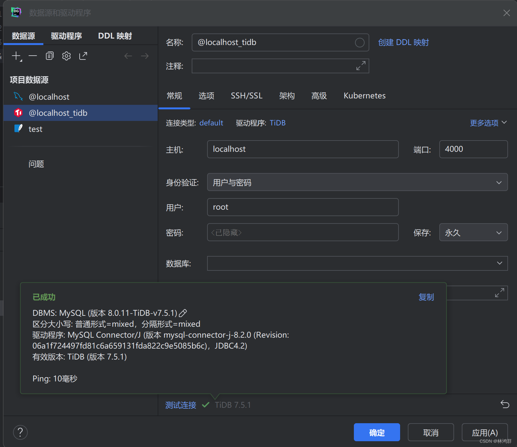The image size is (517, 447).
Task: Switch to the DDL 映射 tab
Action: pyautogui.click(x=115, y=36)
